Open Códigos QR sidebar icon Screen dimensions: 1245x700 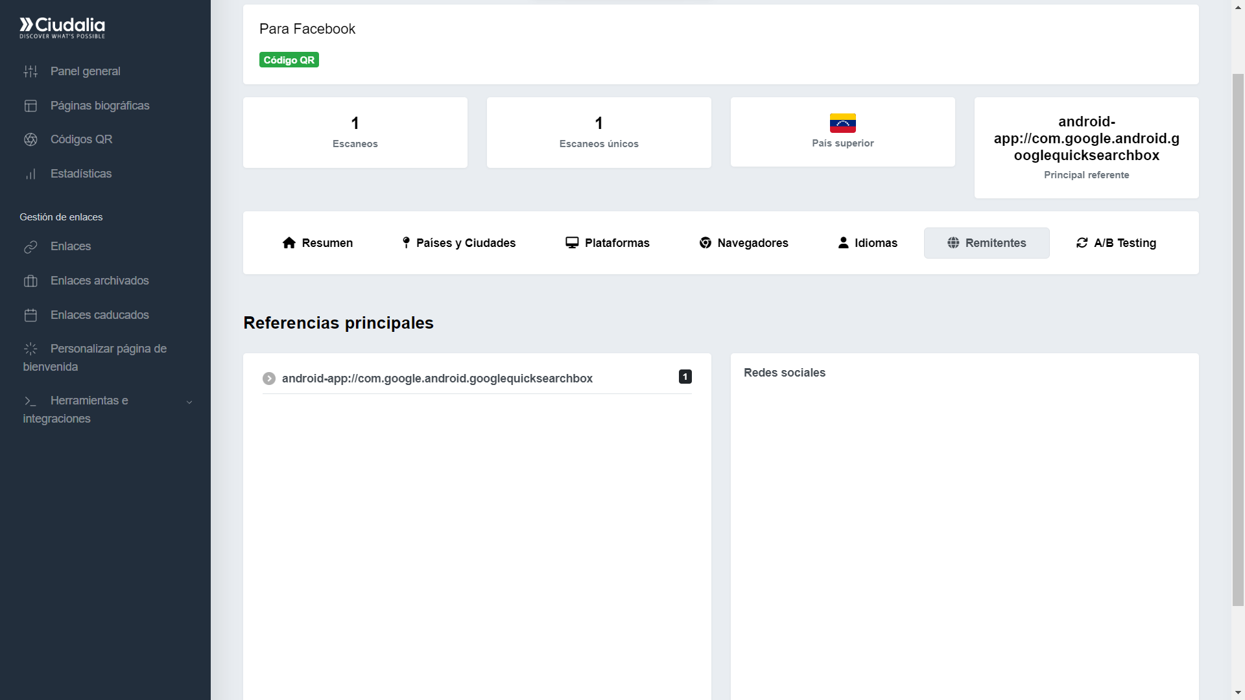click(x=30, y=139)
